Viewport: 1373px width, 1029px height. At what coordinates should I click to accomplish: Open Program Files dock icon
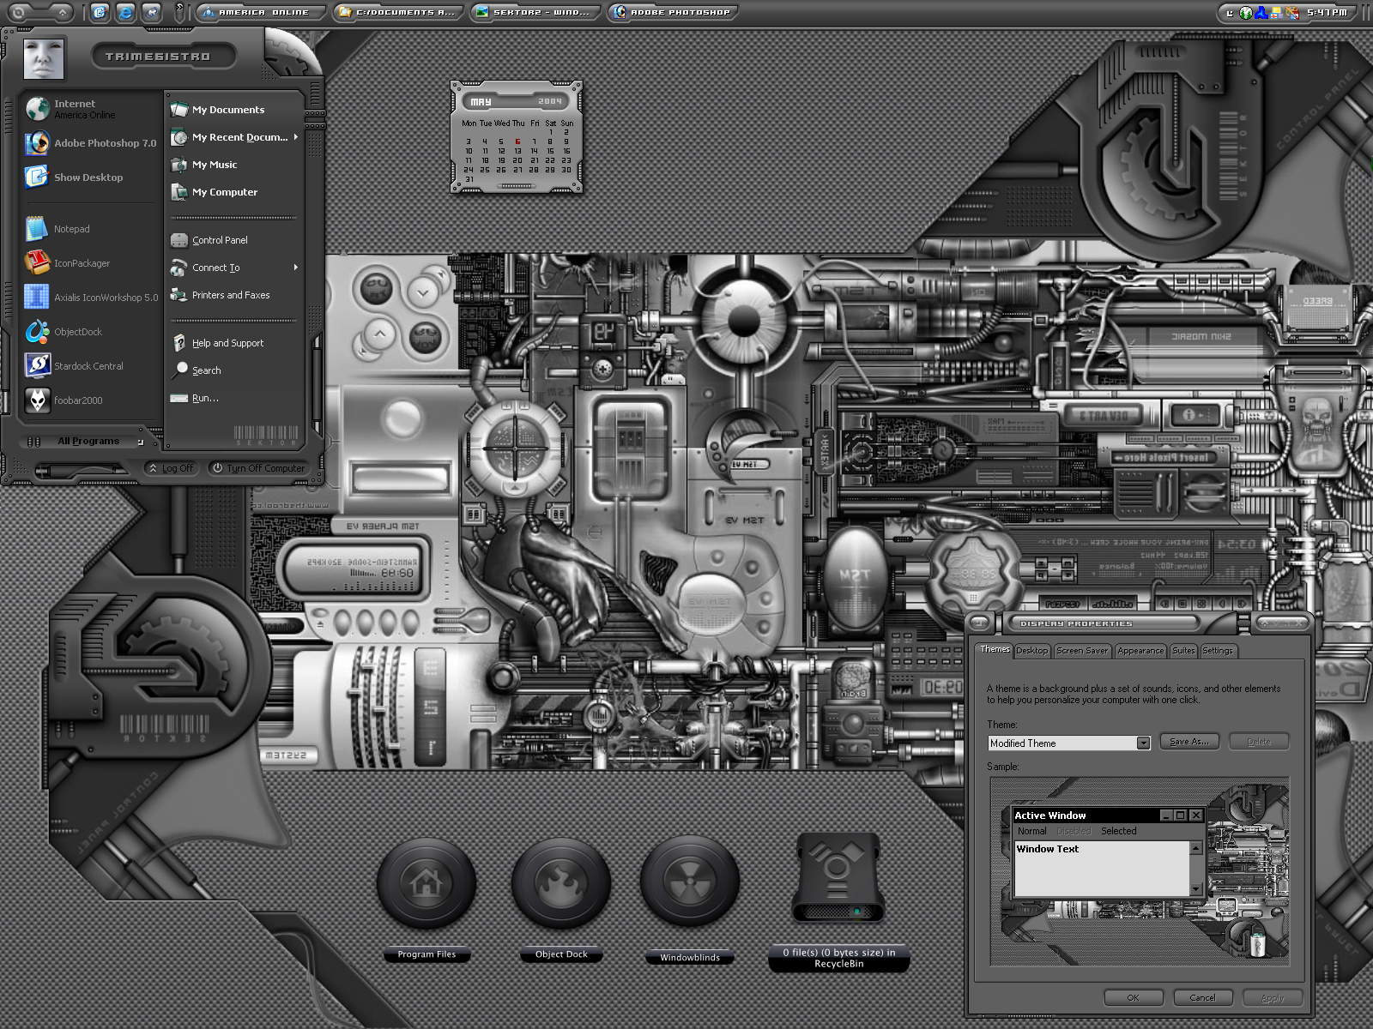tap(426, 883)
